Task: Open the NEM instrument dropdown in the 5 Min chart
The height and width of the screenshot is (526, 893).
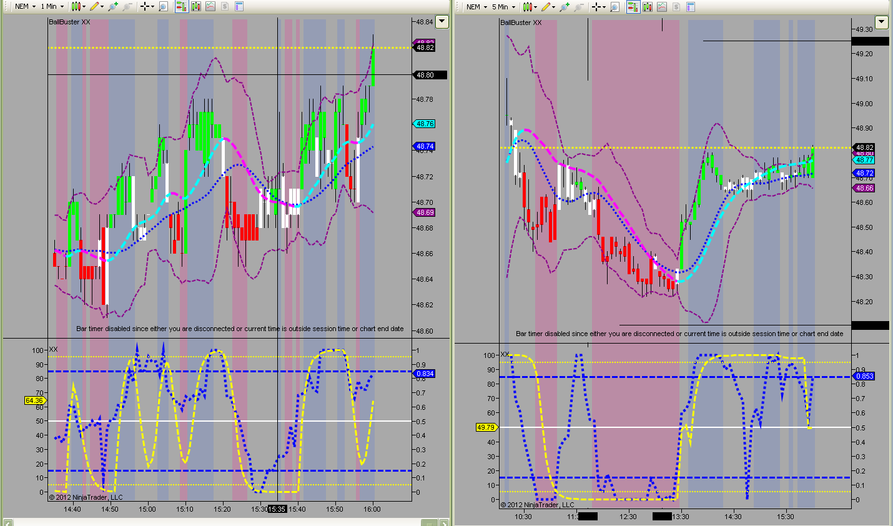Action: (x=476, y=6)
